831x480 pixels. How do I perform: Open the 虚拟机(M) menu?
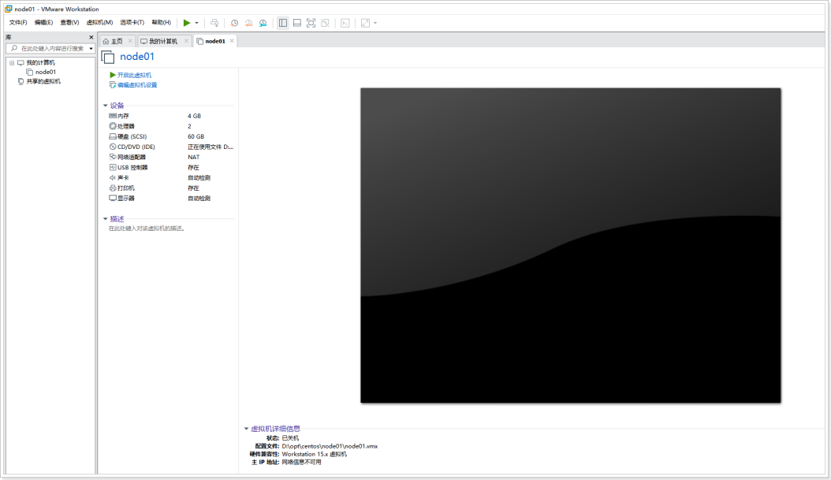pyautogui.click(x=99, y=23)
